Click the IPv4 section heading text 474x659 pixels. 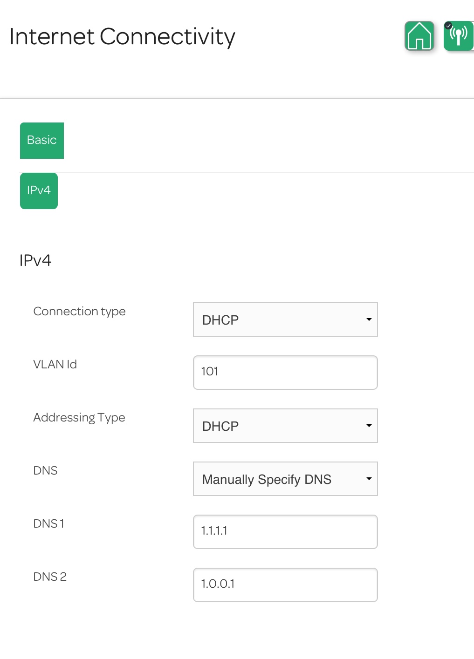click(35, 260)
